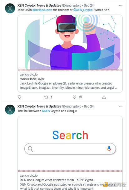Image resolution: width=129 pixels, height=190 pixels.
Task: Open the colorful Search card image
Action: pyautogui.click(x=70, y=143)
